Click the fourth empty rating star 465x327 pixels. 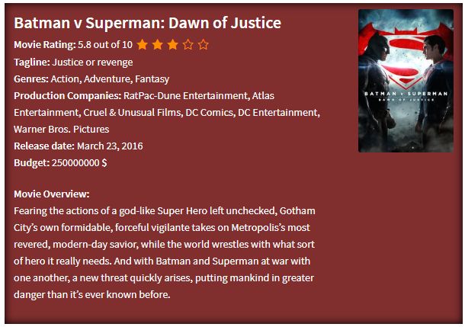188,45
